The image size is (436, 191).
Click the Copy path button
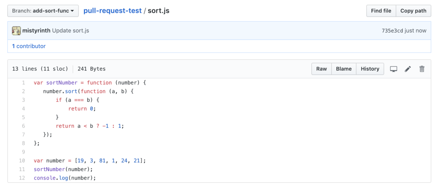tap(413, 11)
